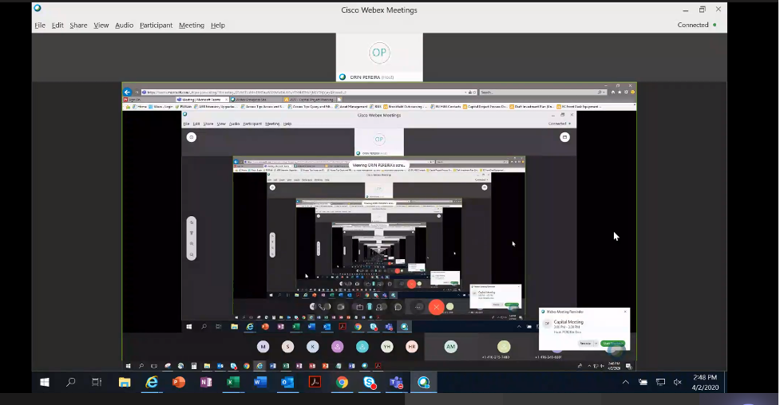Open the View menu in Webex

tap(101, 26)
